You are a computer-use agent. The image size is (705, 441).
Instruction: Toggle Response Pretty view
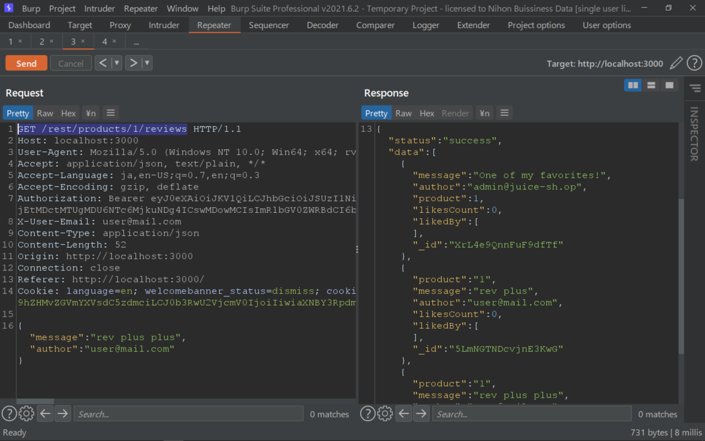click(376, 113)
